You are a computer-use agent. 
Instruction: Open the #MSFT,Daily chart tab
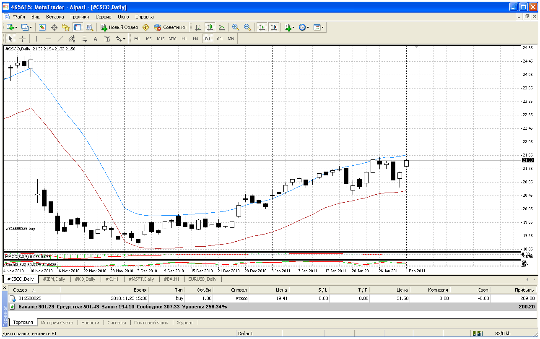141,279
